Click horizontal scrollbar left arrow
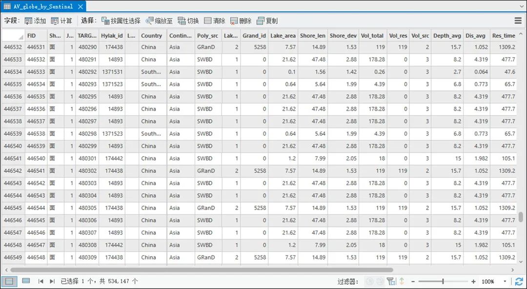The width and height of the screenshot is (527, 289). coord(6,270)
